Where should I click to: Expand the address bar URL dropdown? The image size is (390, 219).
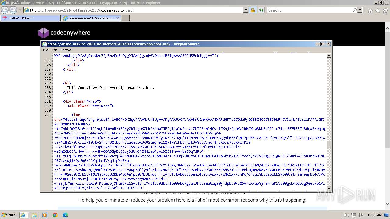[x=246, y=10]
